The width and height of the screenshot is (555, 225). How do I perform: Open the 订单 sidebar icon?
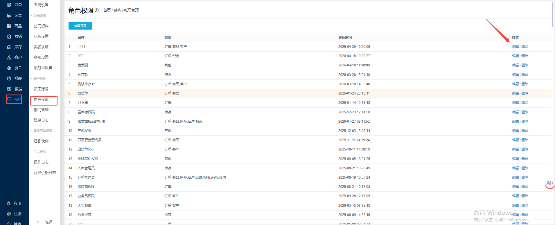[x=9, y=5]
